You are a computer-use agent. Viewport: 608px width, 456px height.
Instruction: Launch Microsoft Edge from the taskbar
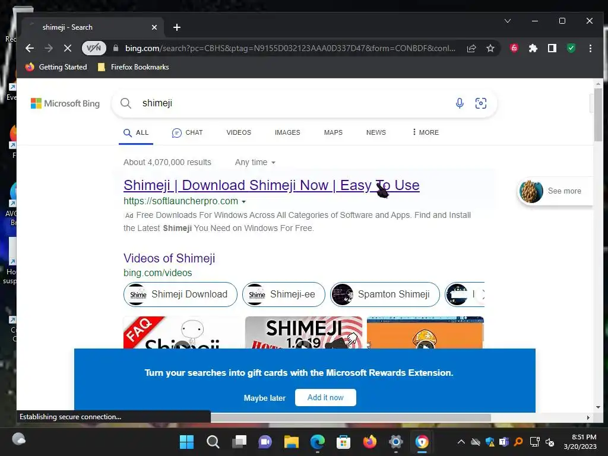pos(318,442)
